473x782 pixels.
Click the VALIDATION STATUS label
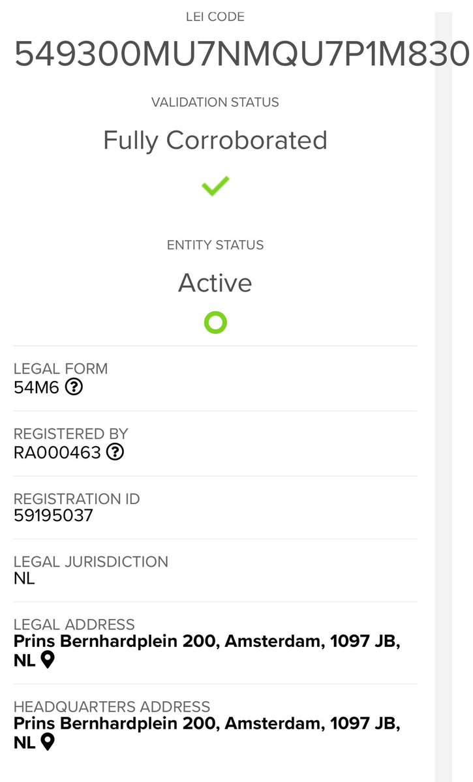coord(215,102)
